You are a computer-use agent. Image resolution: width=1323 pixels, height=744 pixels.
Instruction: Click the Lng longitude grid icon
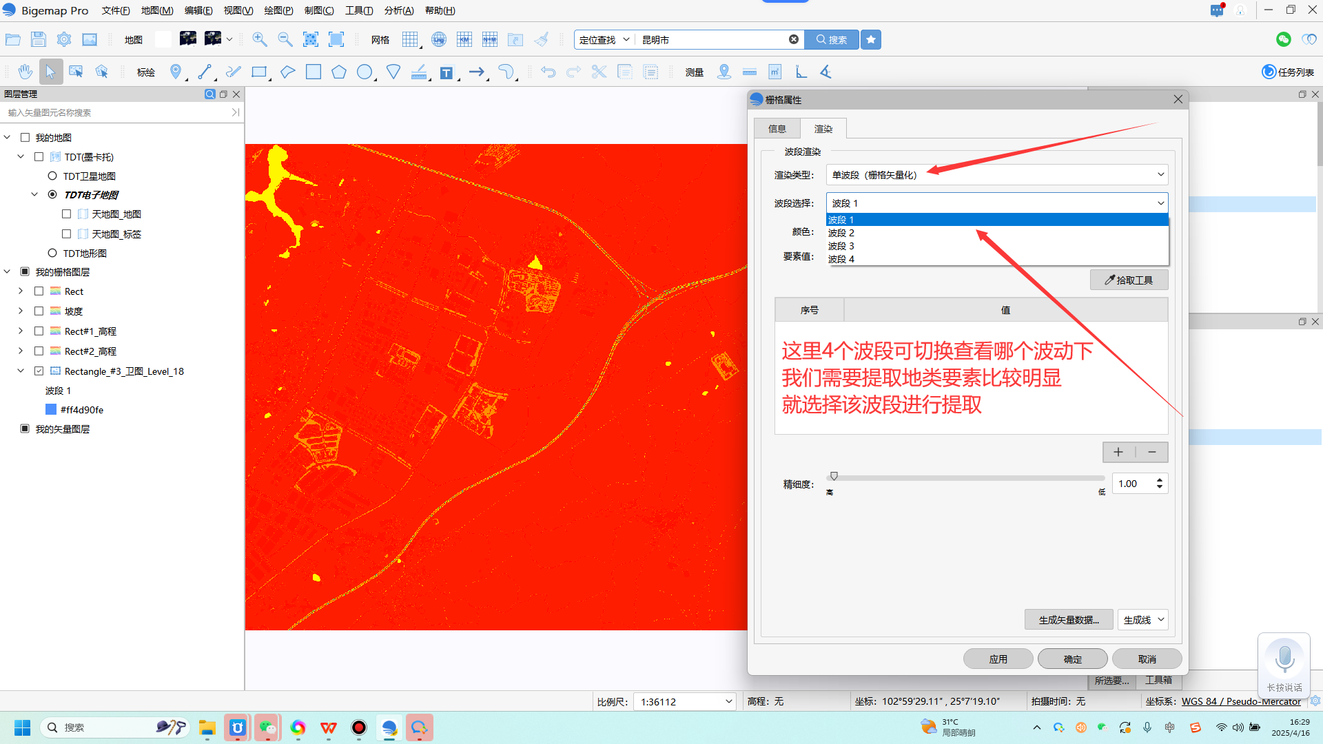438,39
